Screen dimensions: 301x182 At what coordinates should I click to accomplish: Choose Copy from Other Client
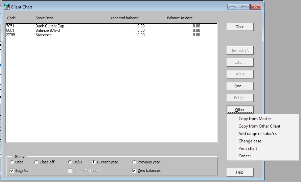(x=259, y=126)
